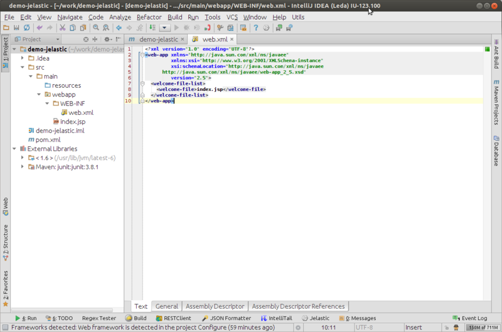Viewport: 502px width, 332px height.
Task: Open the RESTClient tool window
Action: [173, 318]
